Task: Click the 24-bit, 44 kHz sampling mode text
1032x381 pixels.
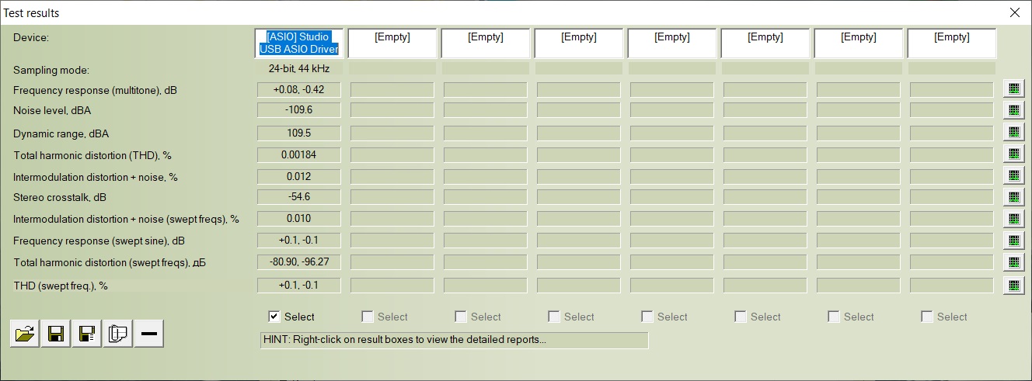Action: click(299, 68)
